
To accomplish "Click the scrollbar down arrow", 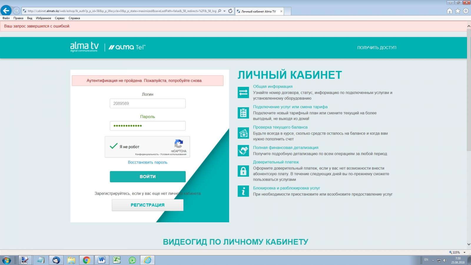I will pos(469,244).
